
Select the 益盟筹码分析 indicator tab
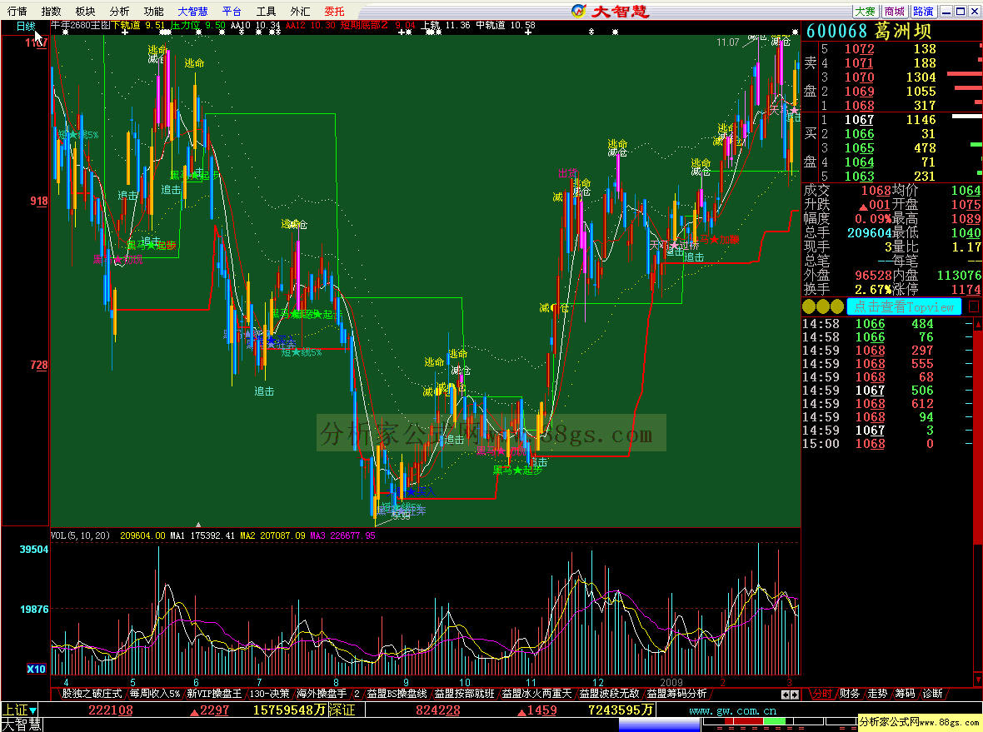[x=676, y=693]
